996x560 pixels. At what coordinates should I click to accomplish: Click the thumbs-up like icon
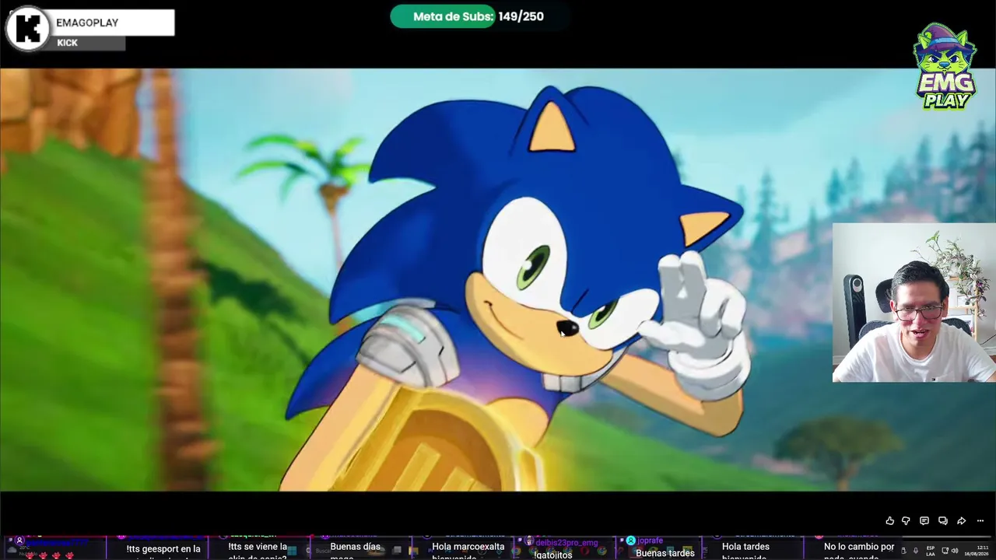pos(890,521)
